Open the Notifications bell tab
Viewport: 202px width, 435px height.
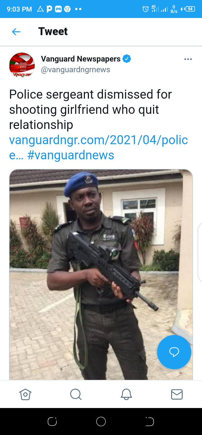tap(126, 394)
